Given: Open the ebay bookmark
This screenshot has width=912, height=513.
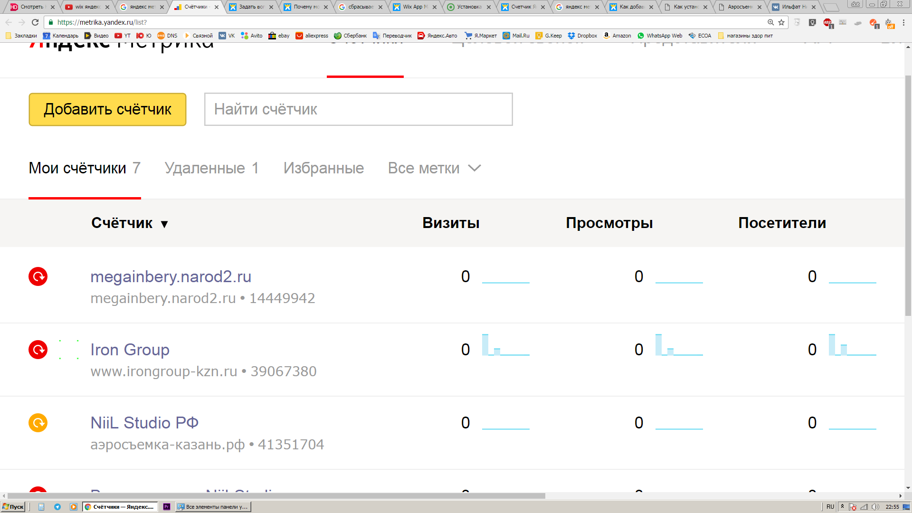Looking at the screenshot, I should click(279, 36).
